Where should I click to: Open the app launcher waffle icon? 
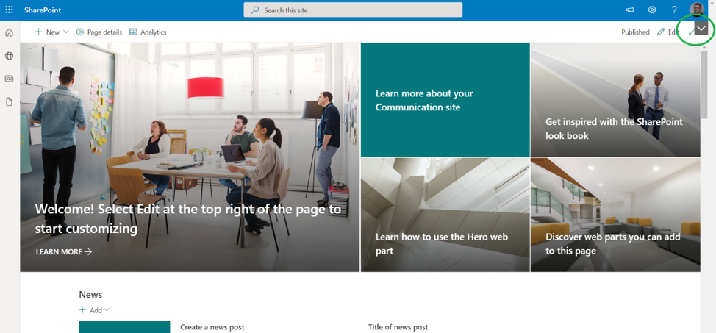pyautogui.click(x=9, y=10)
